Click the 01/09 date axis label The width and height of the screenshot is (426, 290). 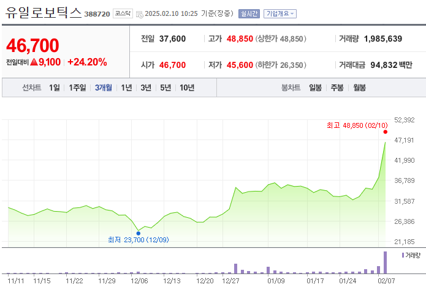click(276, 281)
